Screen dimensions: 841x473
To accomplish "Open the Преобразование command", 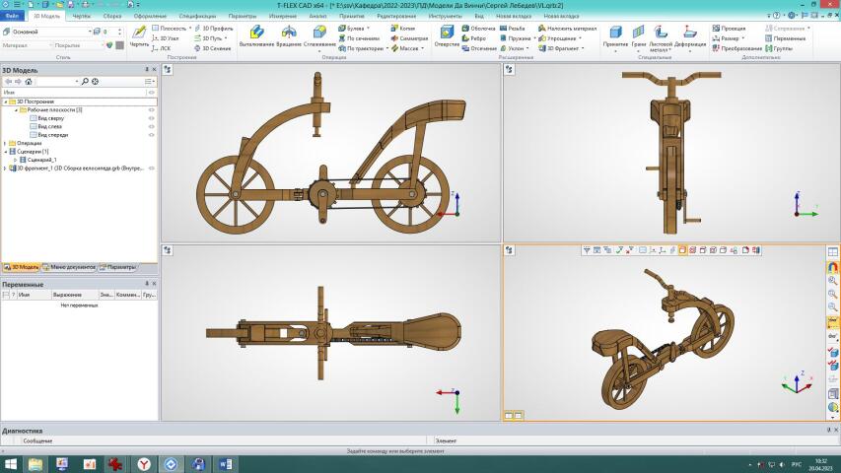I will coord(736,48).
